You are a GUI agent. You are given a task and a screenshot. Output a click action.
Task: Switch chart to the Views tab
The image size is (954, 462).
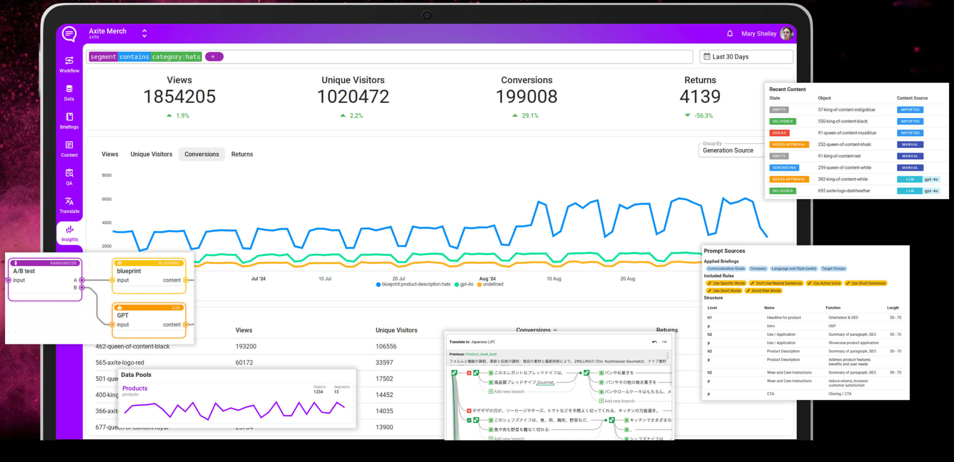(x=110, y=154)
